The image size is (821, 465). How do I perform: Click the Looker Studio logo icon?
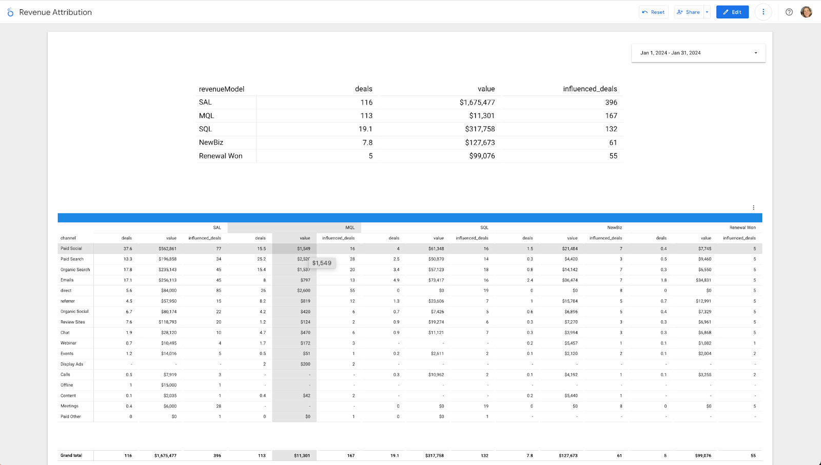tap(10, 12)
